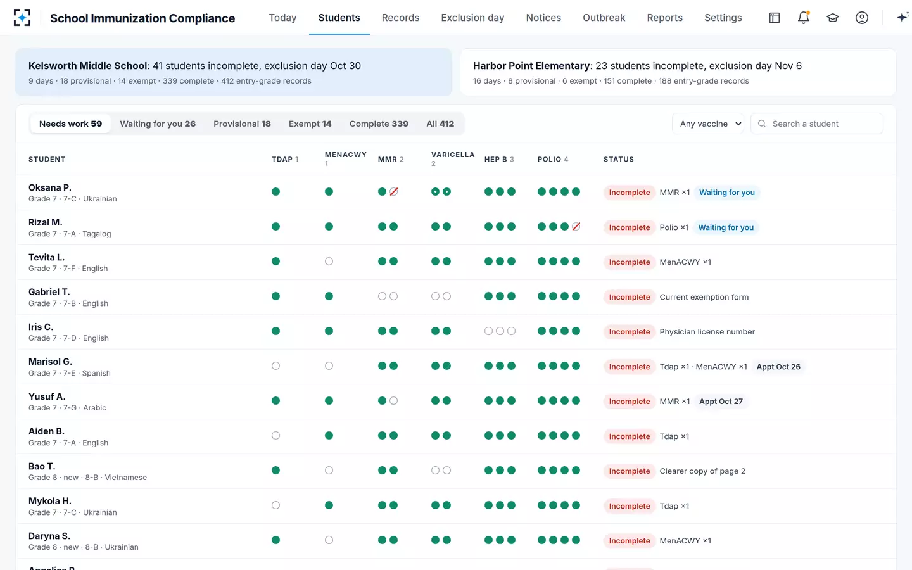The width and height of the screenshot is (912, 570).
Task: Click the sparkle assistant icon
Action: click(x=903, y=18)
